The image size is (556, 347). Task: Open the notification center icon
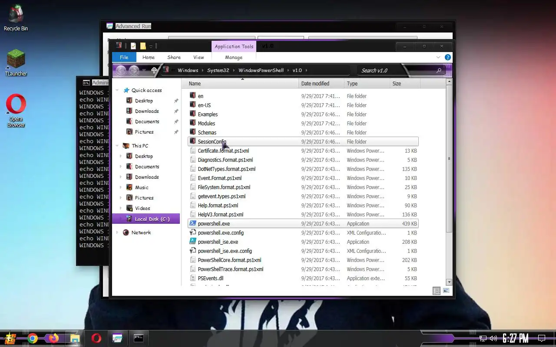[542, 338]
